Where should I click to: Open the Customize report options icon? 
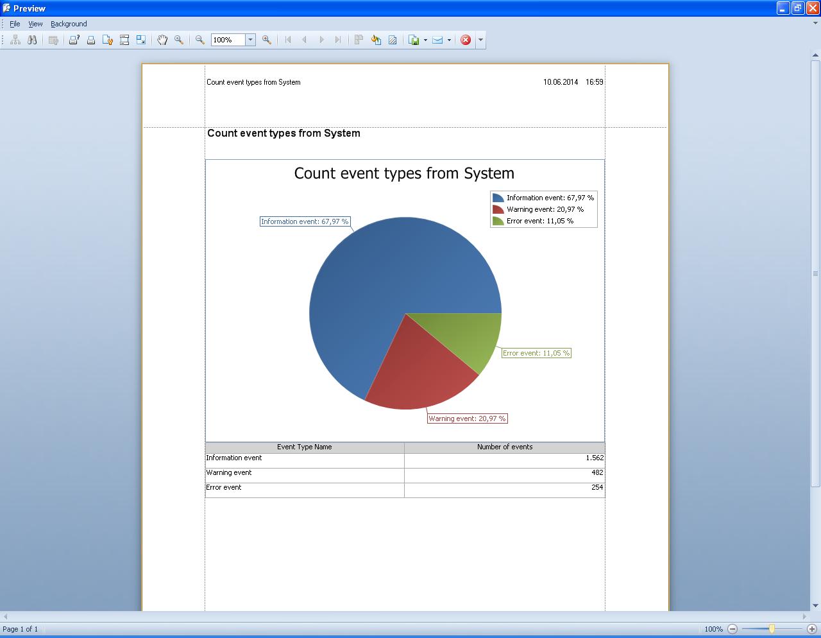pyautogui.click(x=54, y=40)
